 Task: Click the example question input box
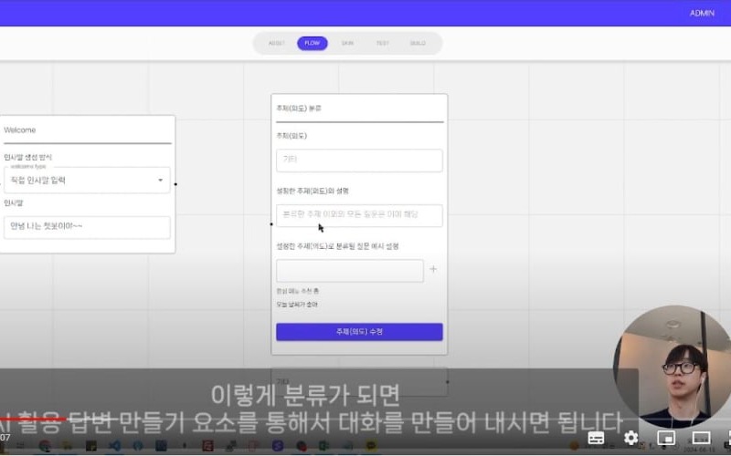tap(349, 271)
